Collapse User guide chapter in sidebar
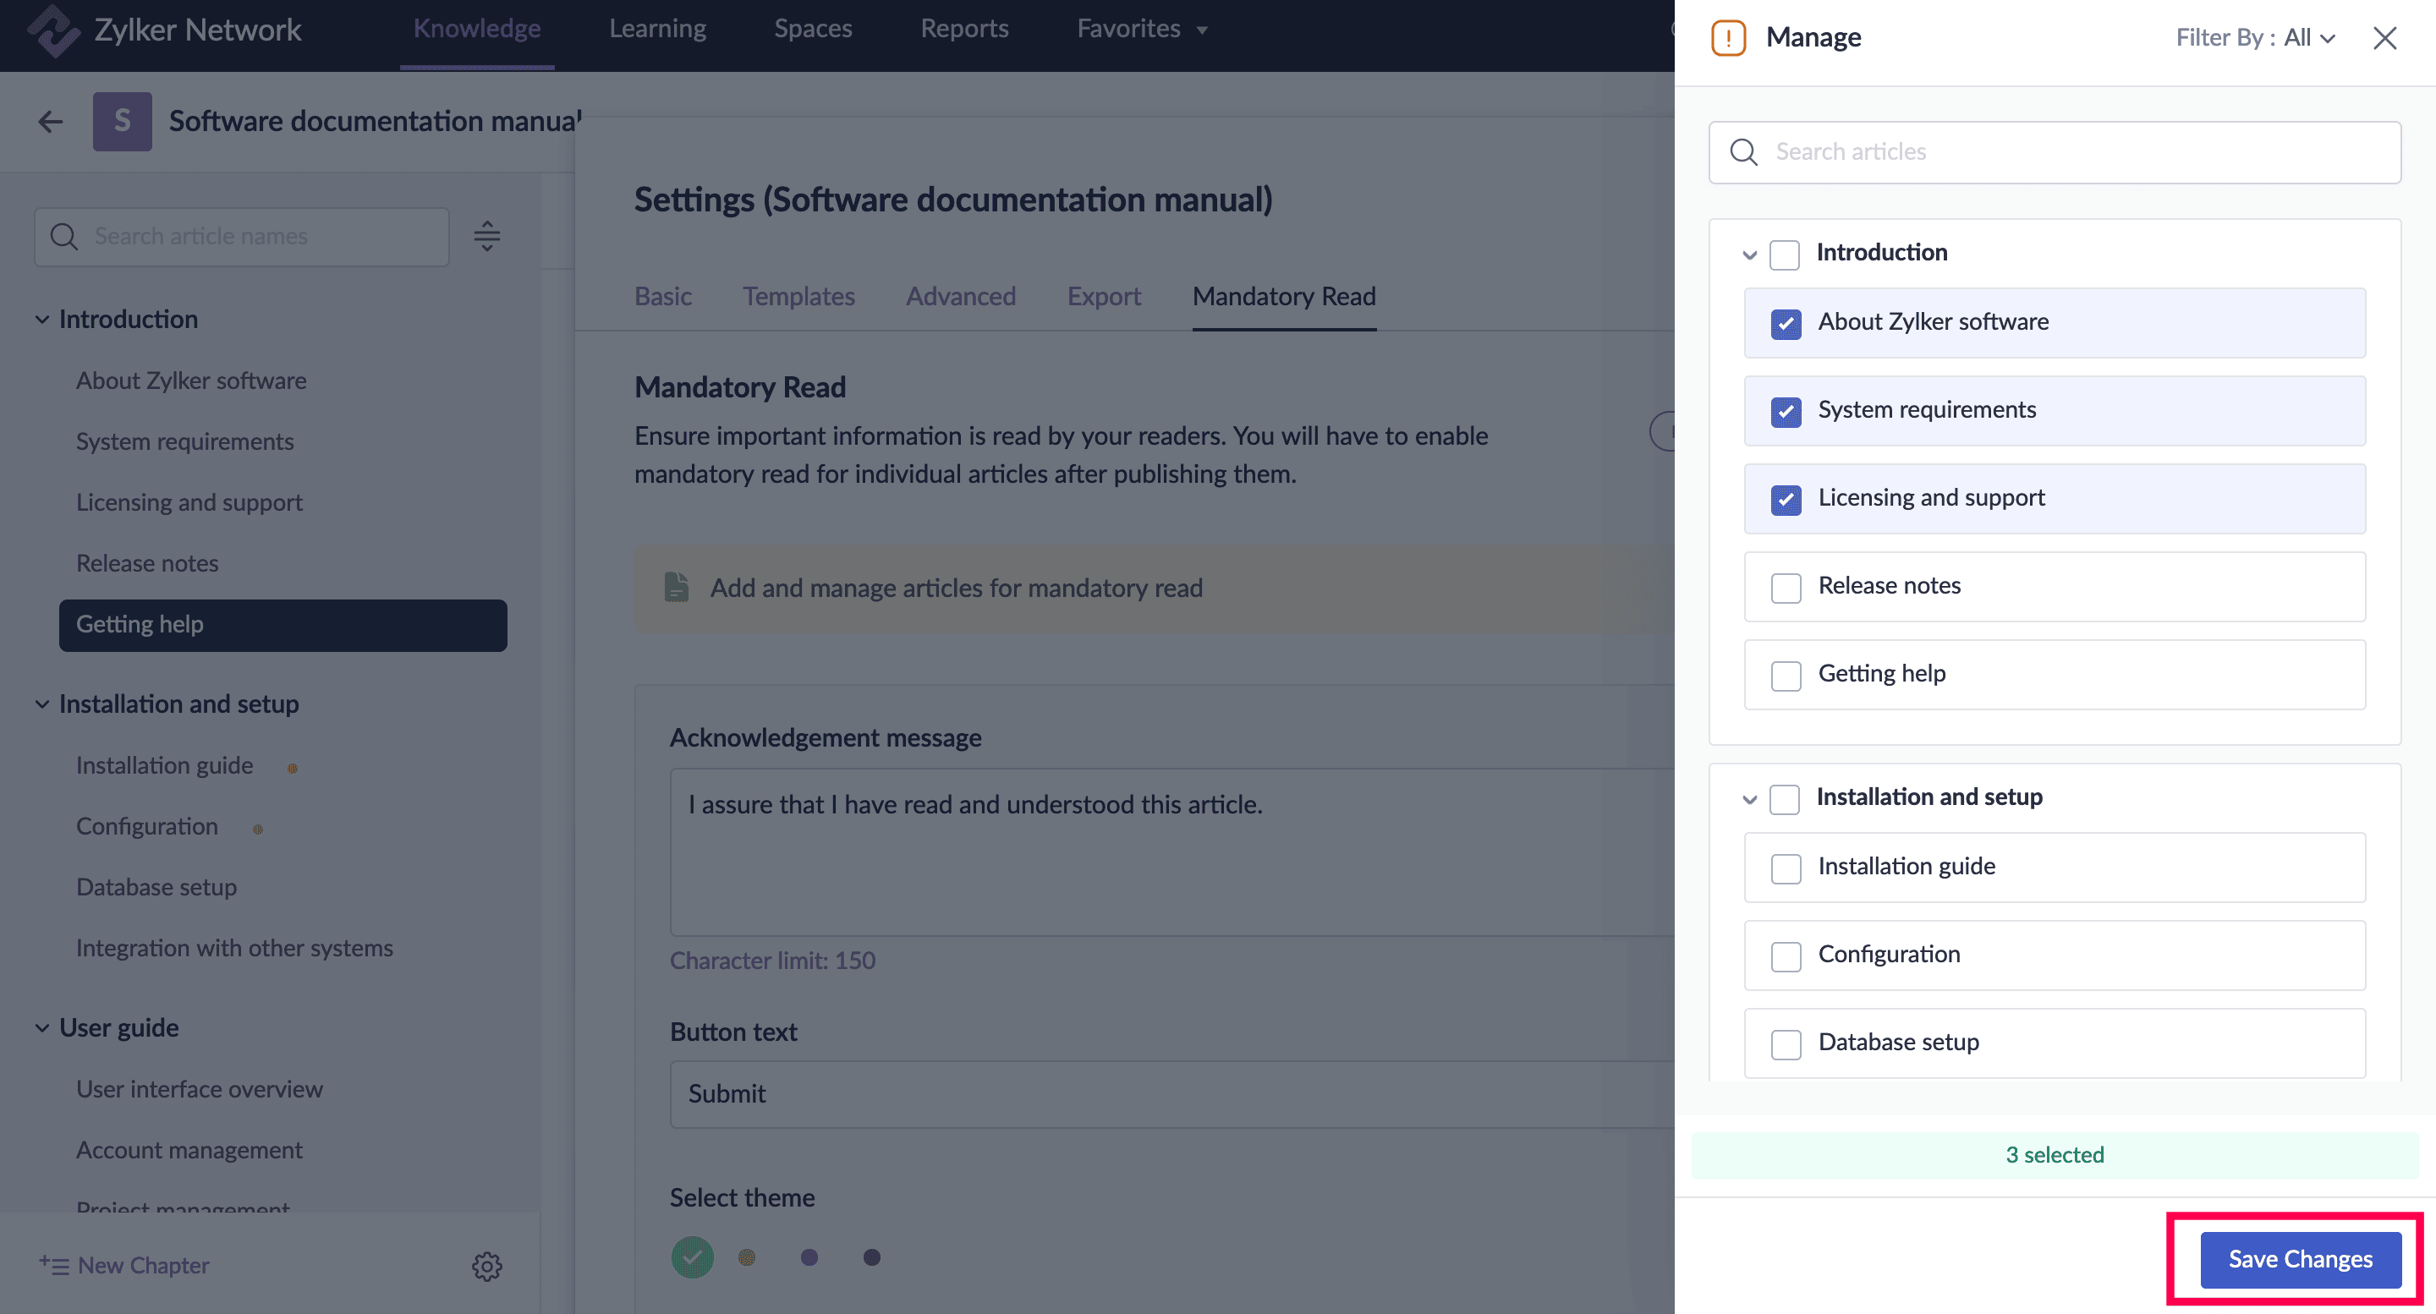The height and width of the screenshot is (1314, 2436). point(41,1027)
